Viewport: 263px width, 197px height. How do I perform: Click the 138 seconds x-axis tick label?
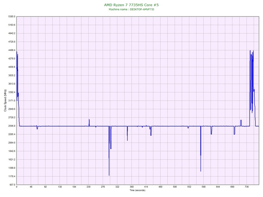click(x=60, y=187)
